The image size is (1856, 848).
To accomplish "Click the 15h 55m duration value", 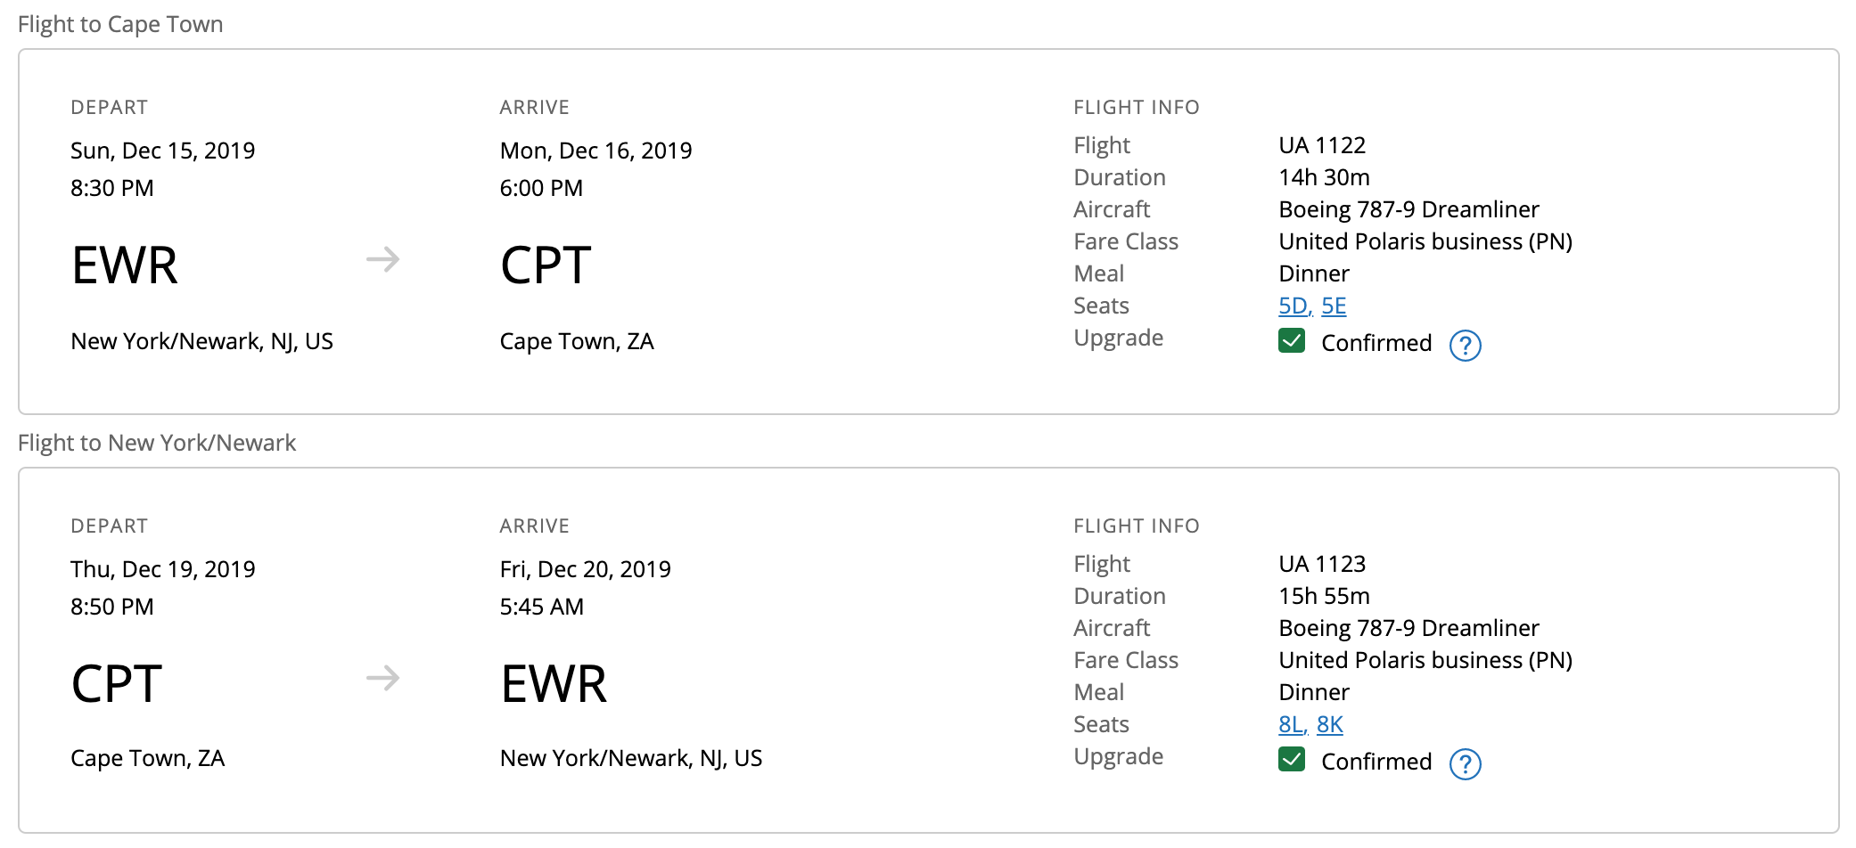I will tap(1324, 596).
